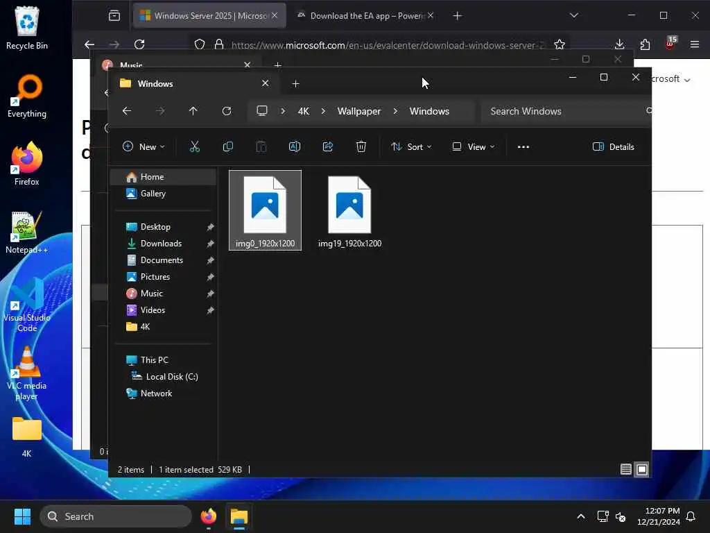710x533 pixels.
Task: Open the 4K folder on desktop
Action: (x=27, y=437)
